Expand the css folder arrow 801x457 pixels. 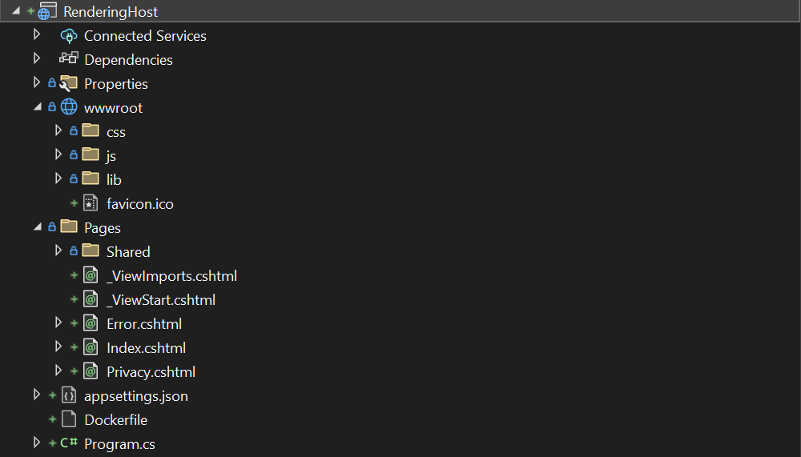(x=58, y=130)
